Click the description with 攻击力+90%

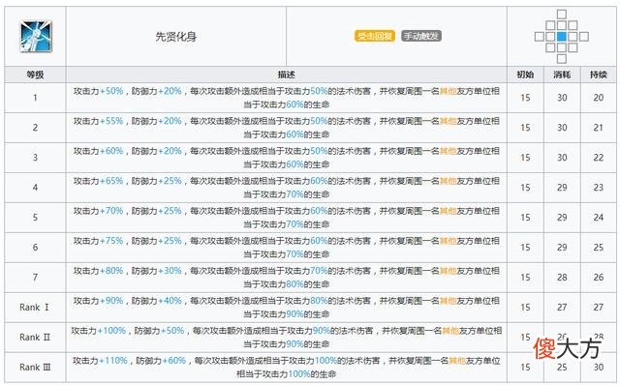(x=287, y=308)
